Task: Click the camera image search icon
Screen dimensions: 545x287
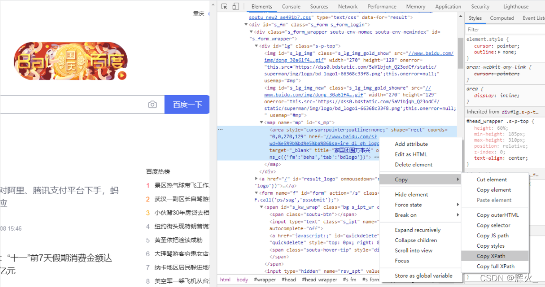Action: [152, 104]
